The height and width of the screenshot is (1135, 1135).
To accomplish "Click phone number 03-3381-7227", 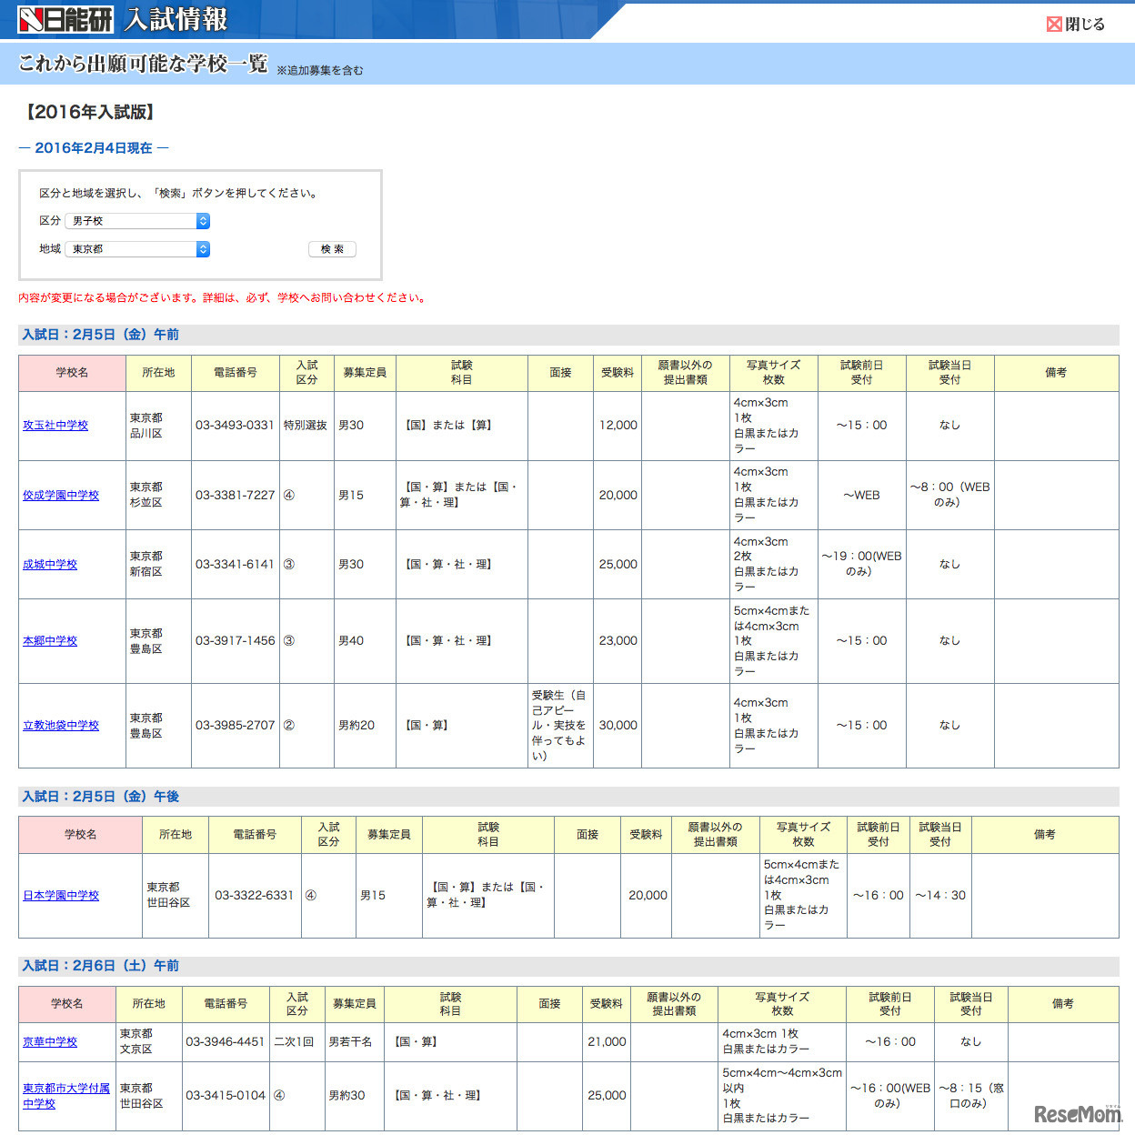I will tap(235, 496).
